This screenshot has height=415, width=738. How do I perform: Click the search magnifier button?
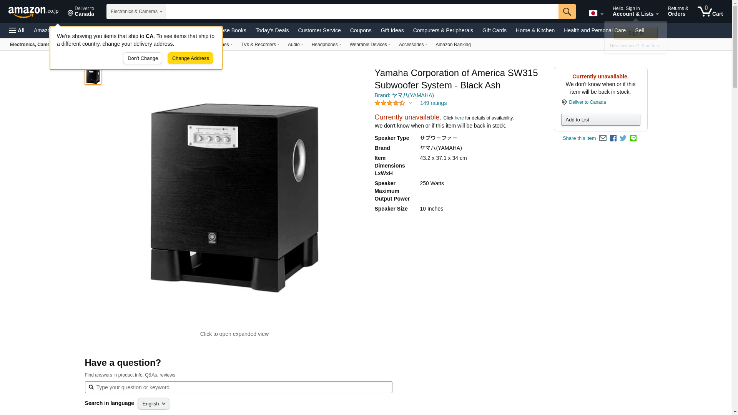click(x=567, y=12)
